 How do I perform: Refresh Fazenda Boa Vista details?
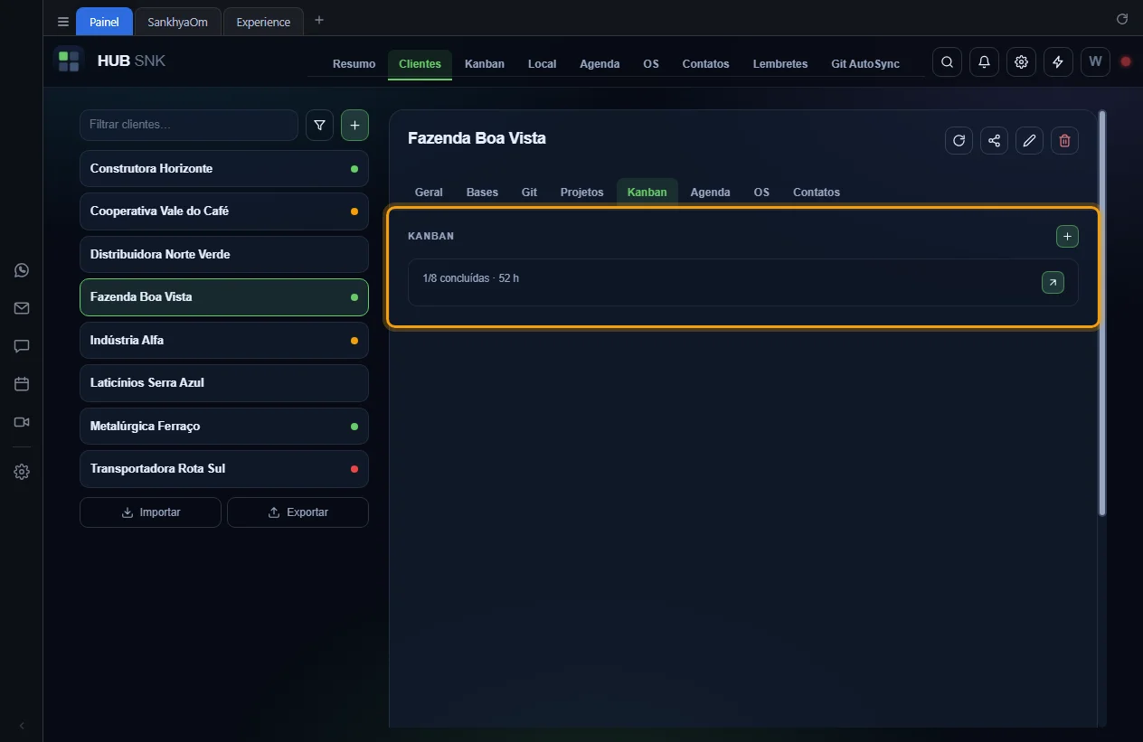(959, 140)
